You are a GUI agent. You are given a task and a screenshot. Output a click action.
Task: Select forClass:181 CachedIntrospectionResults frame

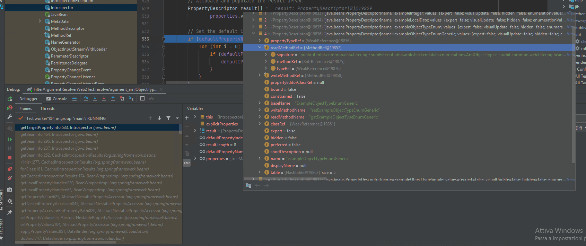pyautogui.click(x=85, y=169)
